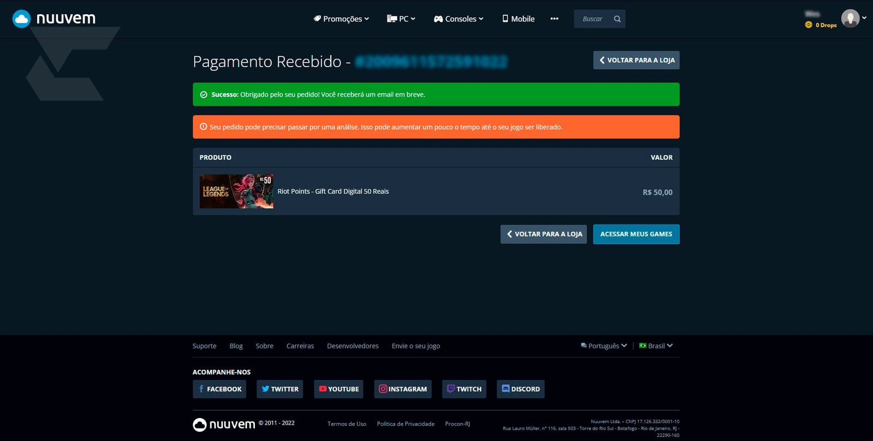
Task: Expand the Brasil country dropdown
Action: pyautogui.click(x=656, y=346)
